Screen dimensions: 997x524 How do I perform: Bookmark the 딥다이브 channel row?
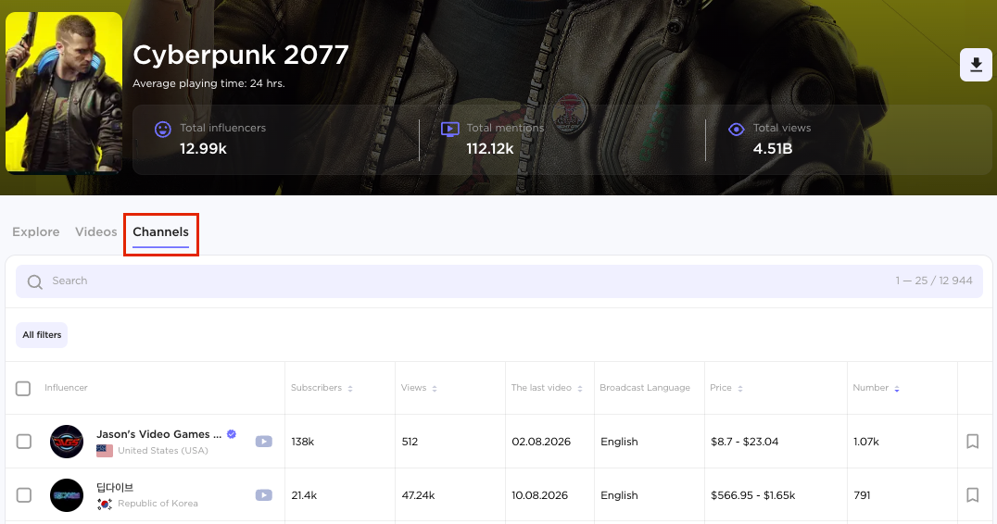point(972,494)
